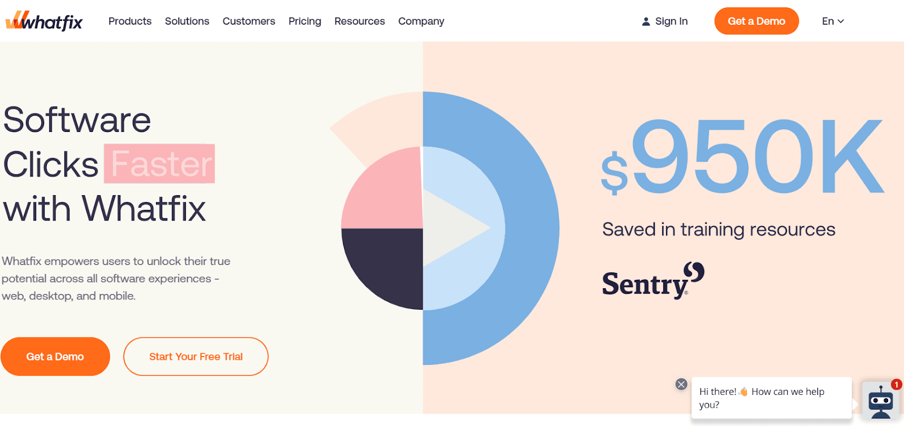
Task: Open the Resources menu
Action: coord(359,21)
